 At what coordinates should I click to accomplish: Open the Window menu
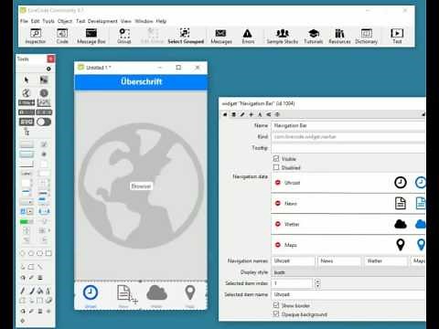tap(144, 21)
